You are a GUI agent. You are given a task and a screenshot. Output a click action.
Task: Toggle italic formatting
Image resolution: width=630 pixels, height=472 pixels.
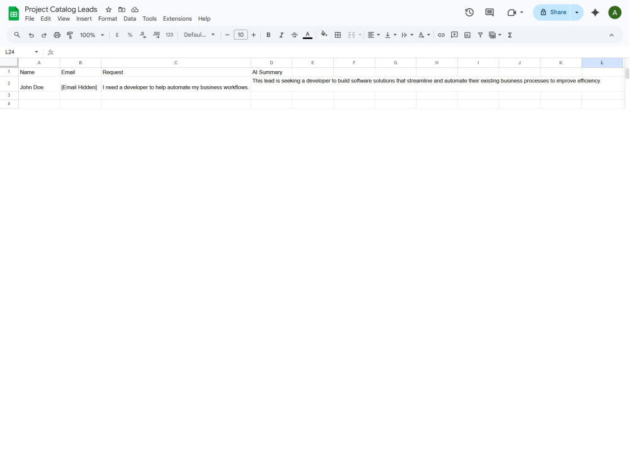[x=281, y=35]
